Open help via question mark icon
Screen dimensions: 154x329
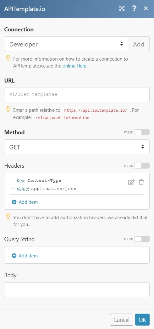tap(134, 8)
